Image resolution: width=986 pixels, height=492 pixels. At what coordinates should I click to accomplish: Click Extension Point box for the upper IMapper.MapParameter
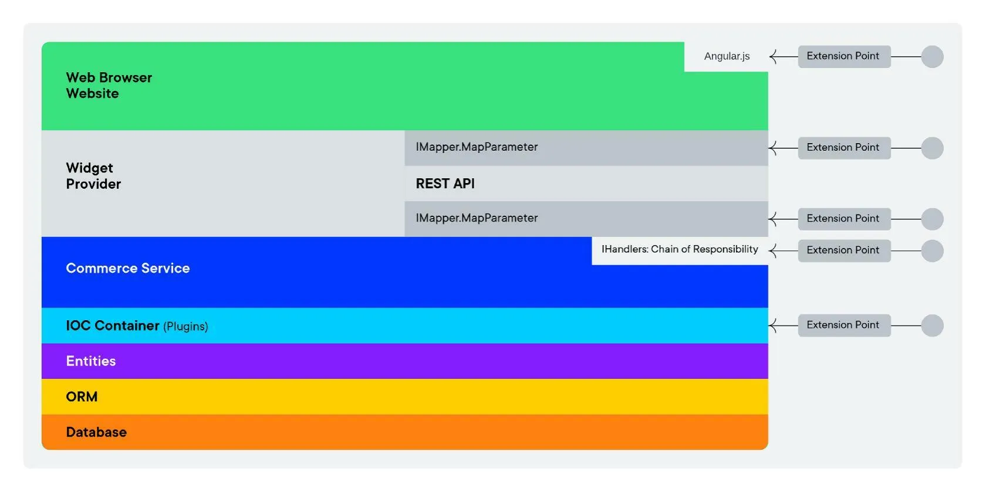coord(844,148)
